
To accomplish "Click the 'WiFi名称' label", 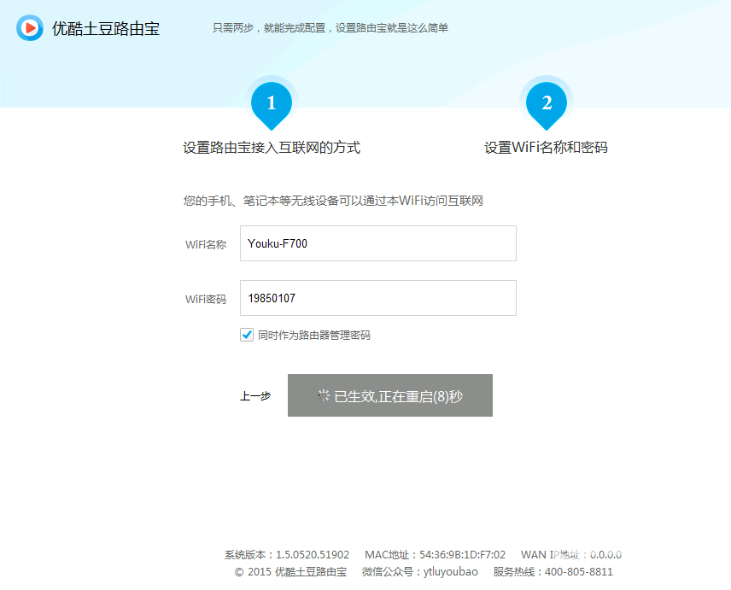I will (x=206, y=245).
